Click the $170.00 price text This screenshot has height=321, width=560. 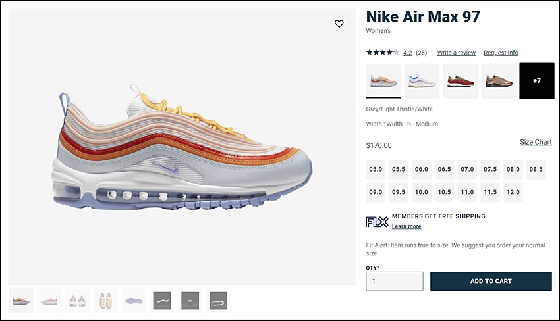(379, 145)
